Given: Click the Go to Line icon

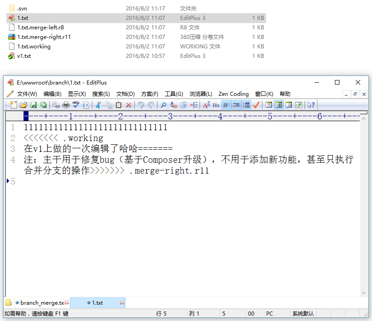Looking at the screenshot, I should pos(194,105).
